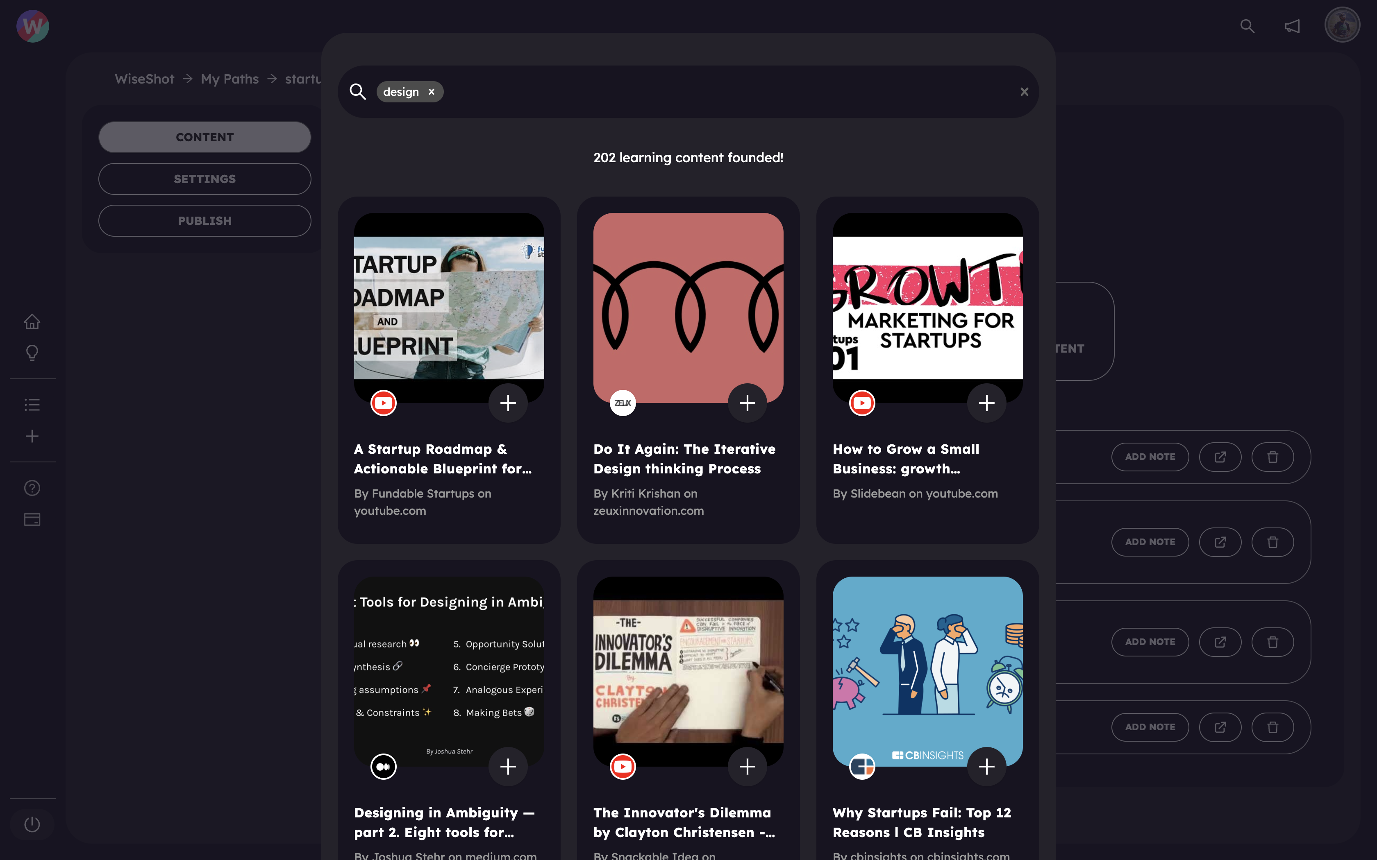Clear the search field with the X

tap(1024, 92)
